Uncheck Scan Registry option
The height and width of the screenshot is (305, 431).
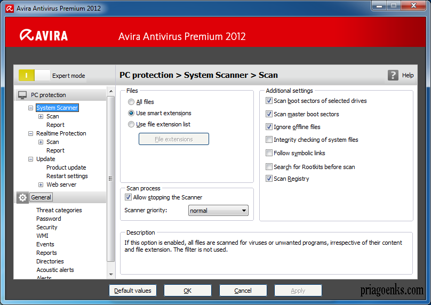click(x=269, y=179)
